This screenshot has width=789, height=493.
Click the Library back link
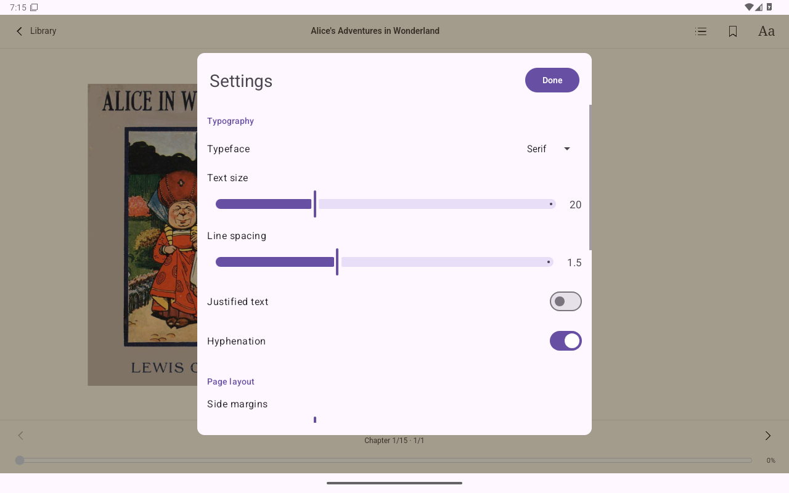(43, 31)
